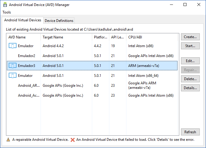
Task: Select the Emulador2 row name
Action: coord(26,56)
